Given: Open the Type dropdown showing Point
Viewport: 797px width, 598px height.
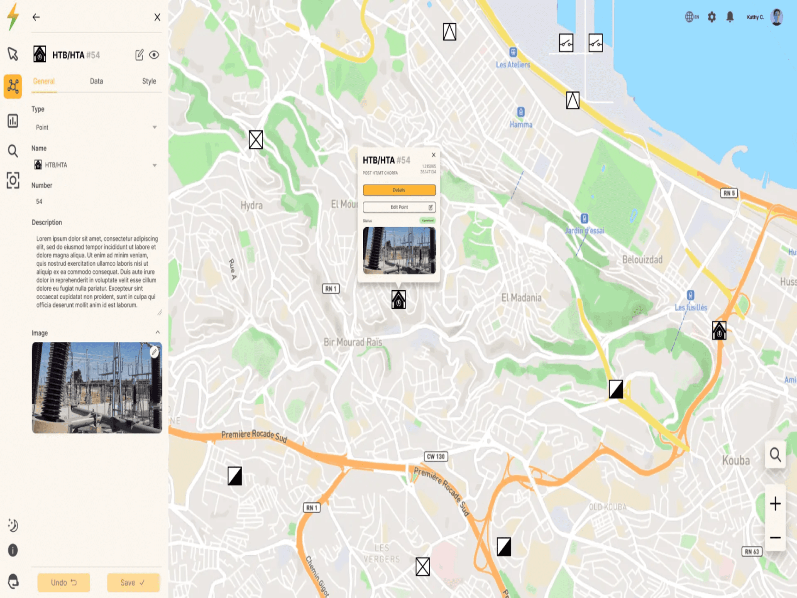Looking at the screenshot, I should coord(96,127).
